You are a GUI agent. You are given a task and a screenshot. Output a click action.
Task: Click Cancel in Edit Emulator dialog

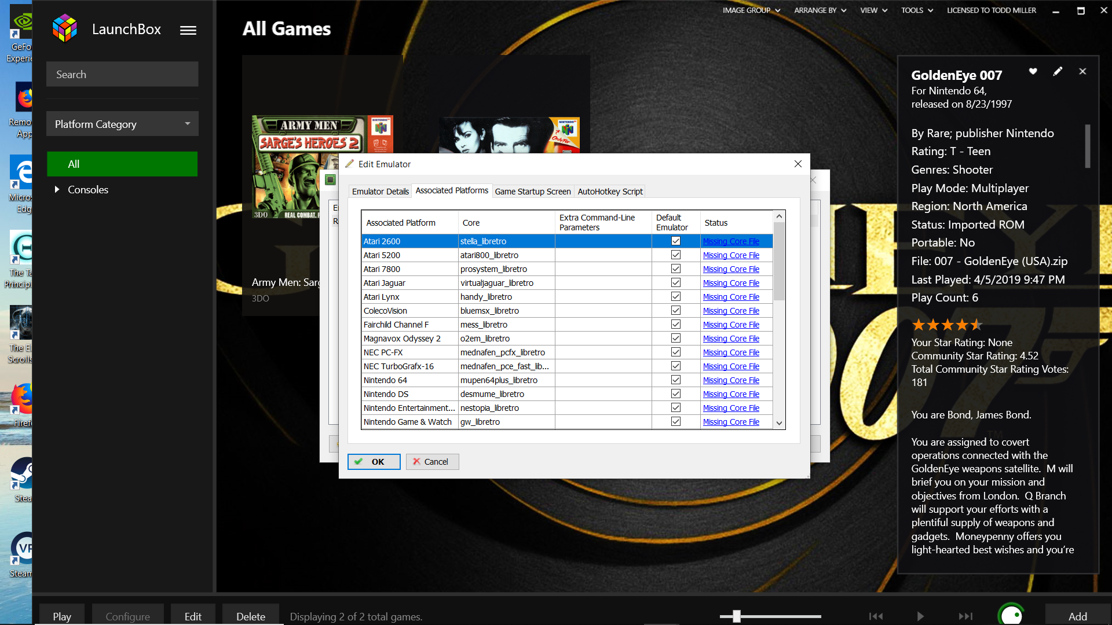coord(432,462)
